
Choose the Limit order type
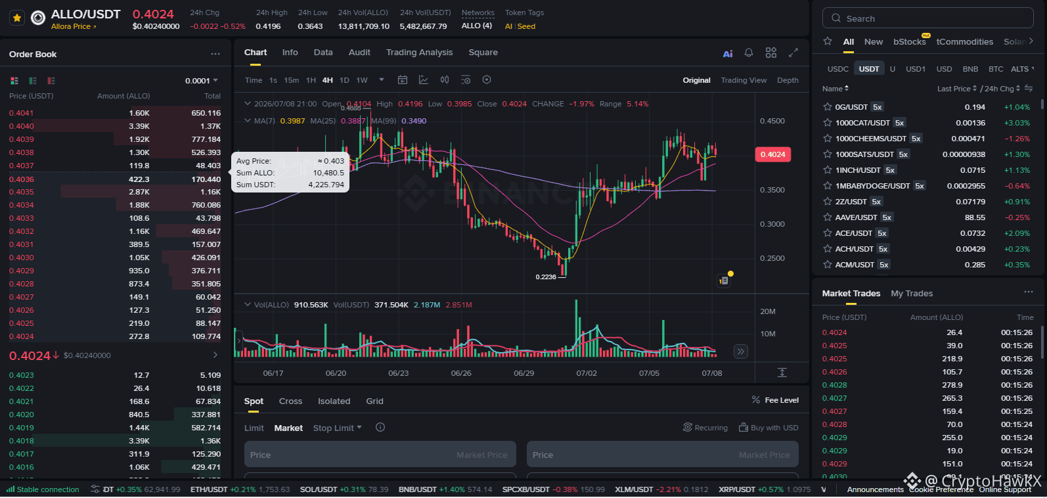[254, 428]
